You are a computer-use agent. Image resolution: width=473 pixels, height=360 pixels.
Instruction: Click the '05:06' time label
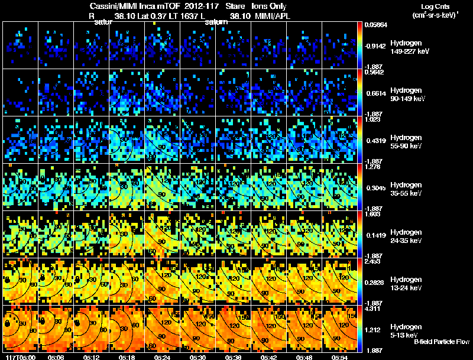click(56, 357)
